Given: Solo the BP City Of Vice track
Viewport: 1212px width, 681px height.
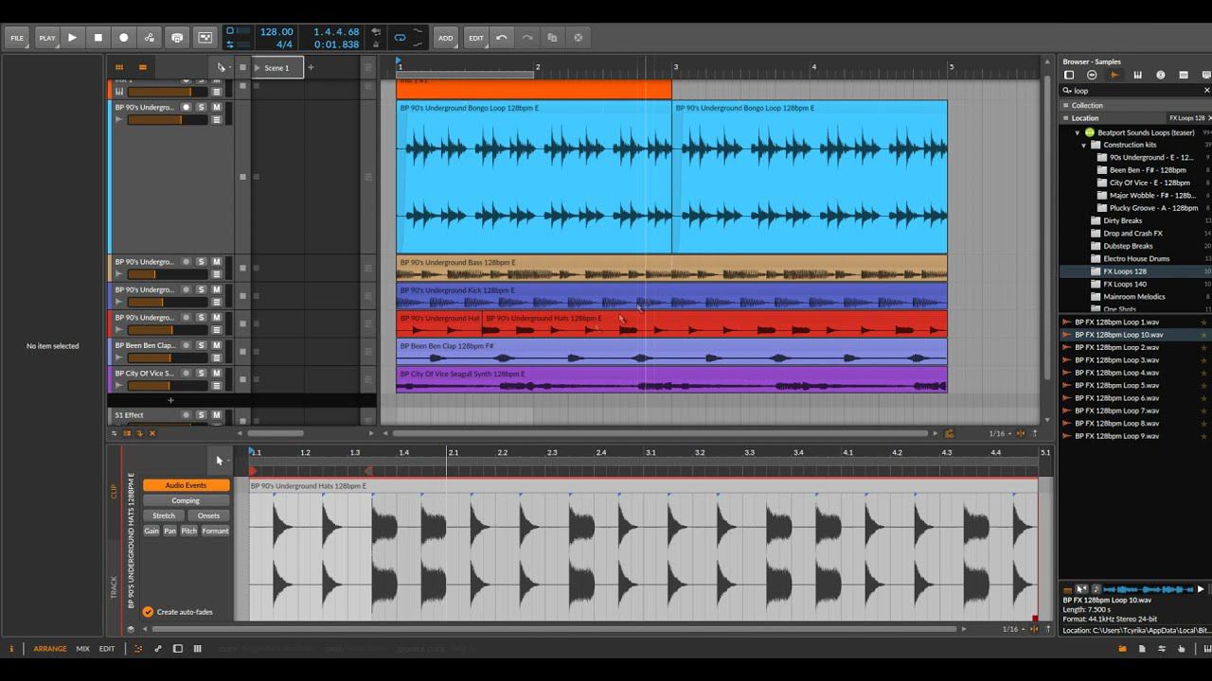Looking at the screenshot, I should [x=201, y=374].
